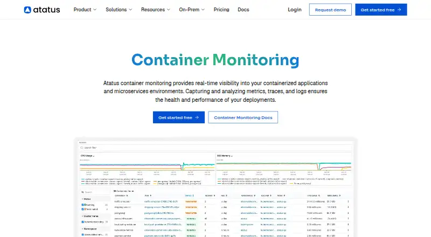Click the sidebar Search box in preview
The image size is (431, 237).
pos(95,192)
